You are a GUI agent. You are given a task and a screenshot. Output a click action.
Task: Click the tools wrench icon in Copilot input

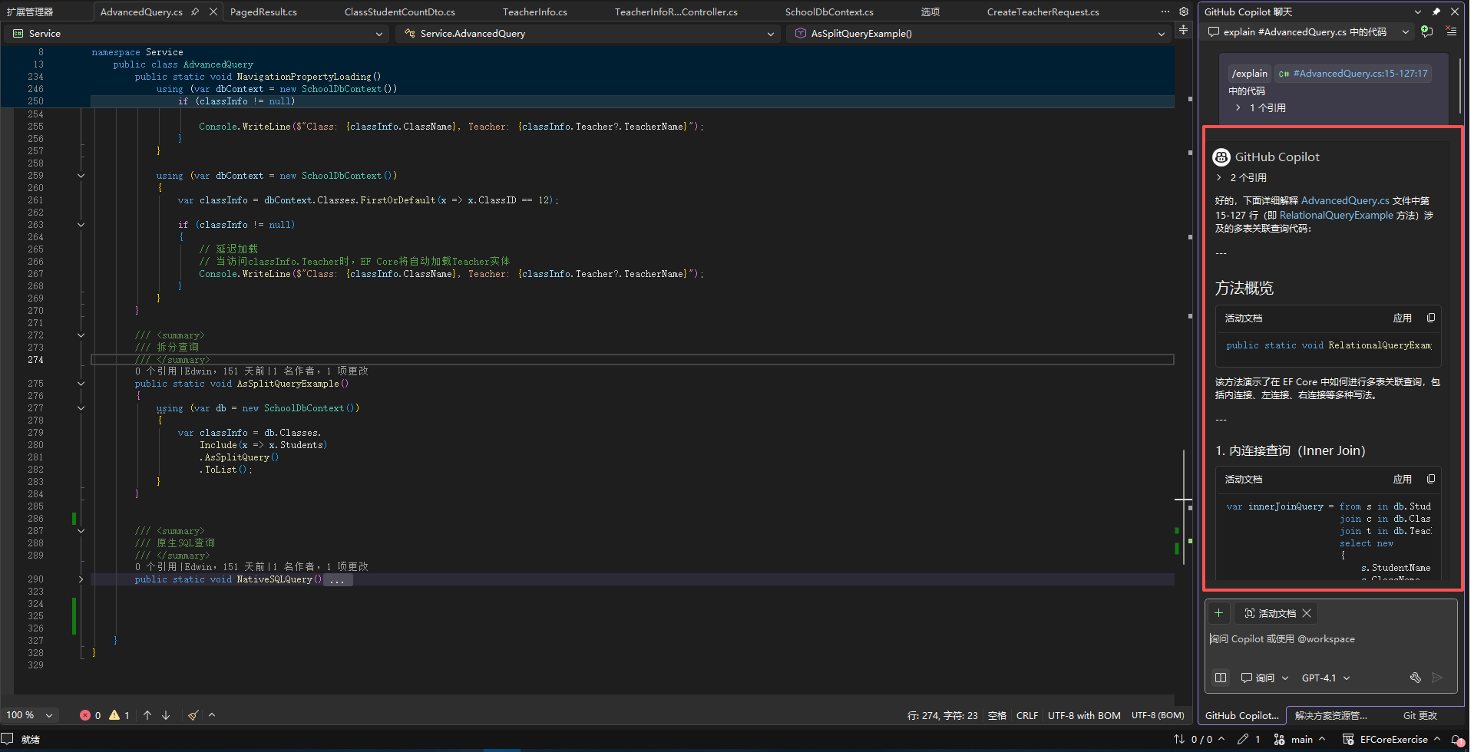click(1415, 678)
